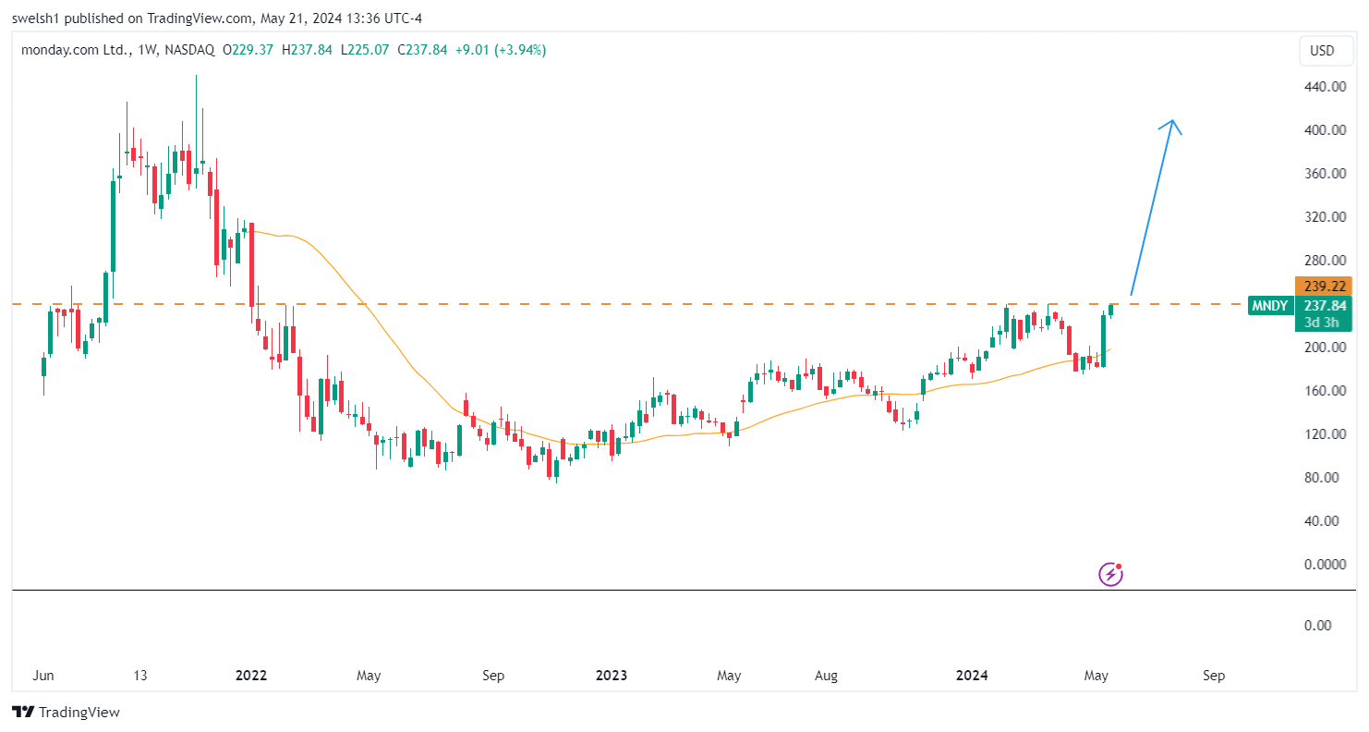1369x732 pixels.
Task: Click the purple lightning event icon
Action: tap(1110, 574)
